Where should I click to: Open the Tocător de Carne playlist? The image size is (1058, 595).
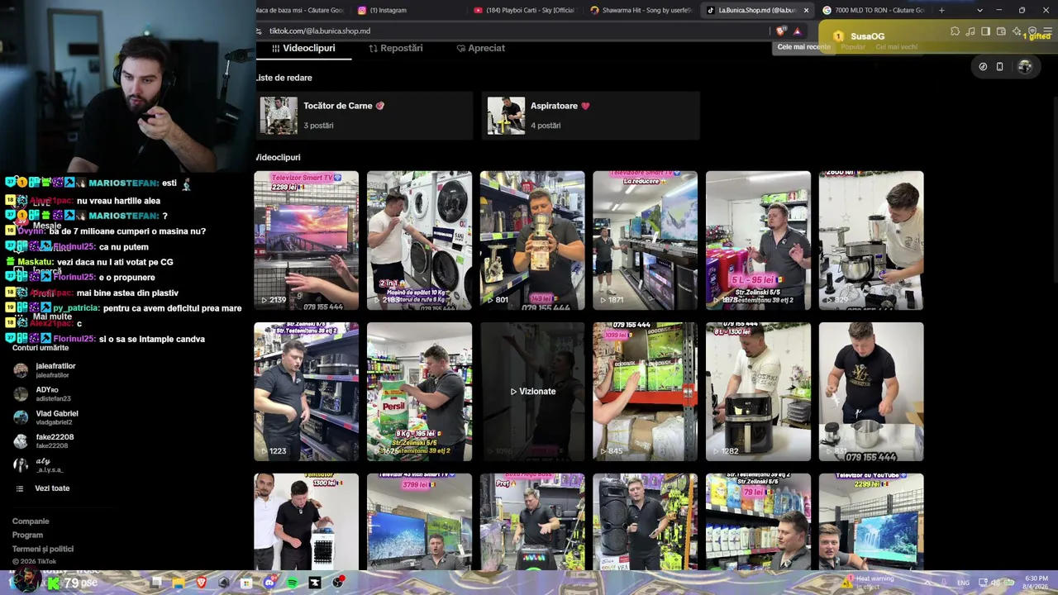tap(364, 115)
